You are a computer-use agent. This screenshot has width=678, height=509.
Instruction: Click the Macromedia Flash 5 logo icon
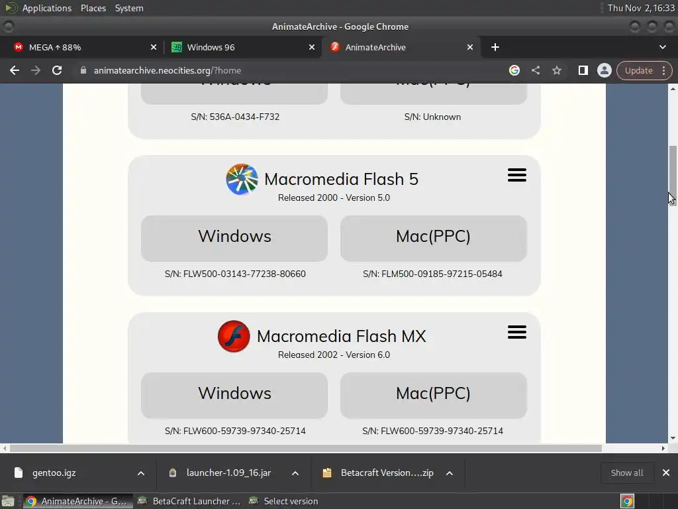tap(242, 179)
